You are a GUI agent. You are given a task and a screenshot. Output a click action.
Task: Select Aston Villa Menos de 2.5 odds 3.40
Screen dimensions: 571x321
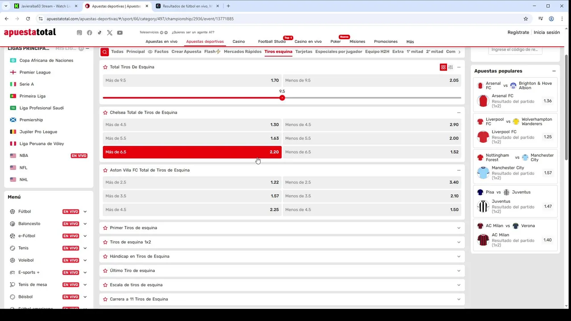(372, 182)
